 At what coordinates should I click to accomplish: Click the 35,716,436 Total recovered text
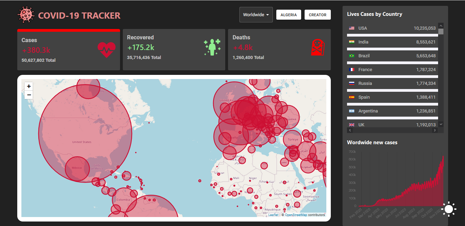click(144, 58)
